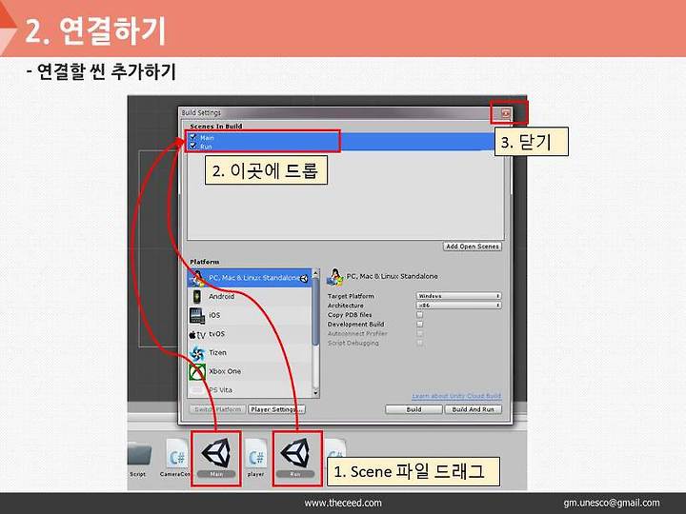
Task: Click PC, Mac & Linux Standalone list icon
Action: [197, 278]
